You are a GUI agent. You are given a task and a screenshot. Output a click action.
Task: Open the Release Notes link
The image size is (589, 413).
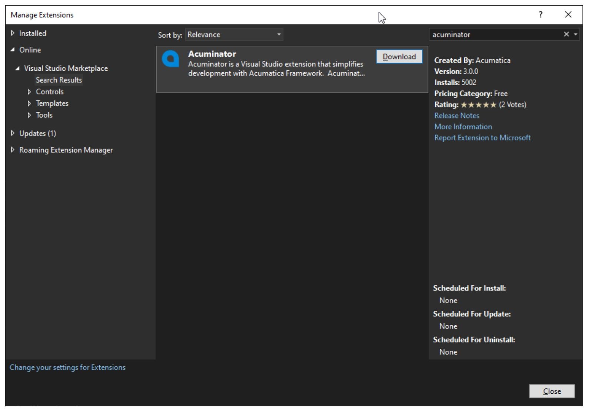coord(457,116)
